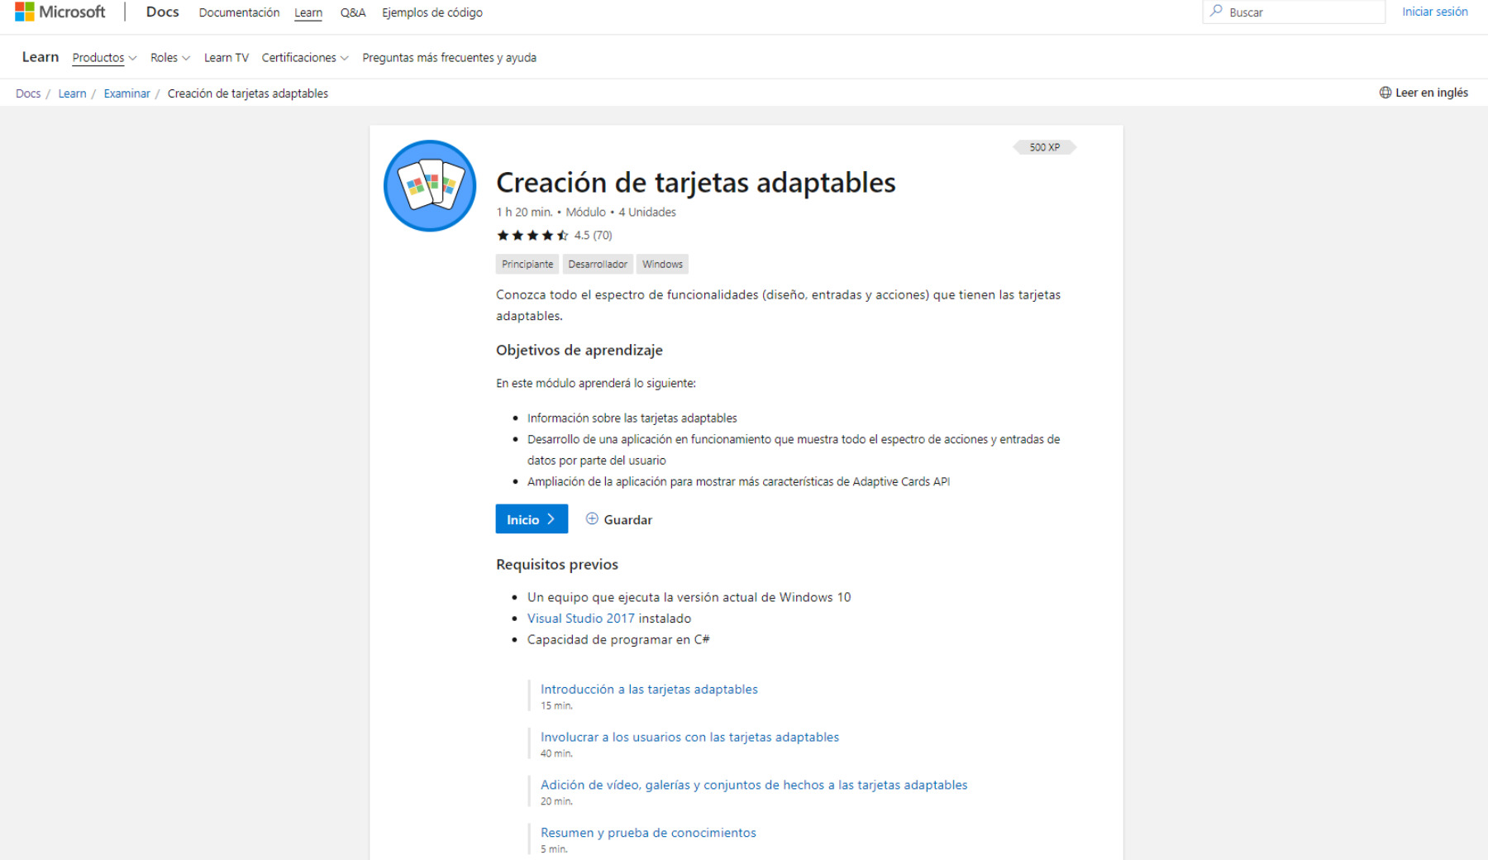Image resolution: width=1488 pixels, height=860 pixels.
Task: Click the title Creación de tarjetas adaptables
Action: (696, 183)
